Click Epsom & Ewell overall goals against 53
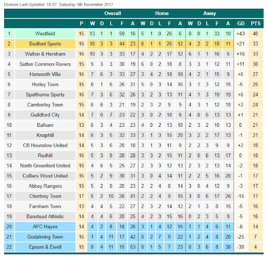The image size is (267, 257). [133, 247]
